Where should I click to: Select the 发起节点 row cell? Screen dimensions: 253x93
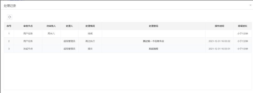28,49
